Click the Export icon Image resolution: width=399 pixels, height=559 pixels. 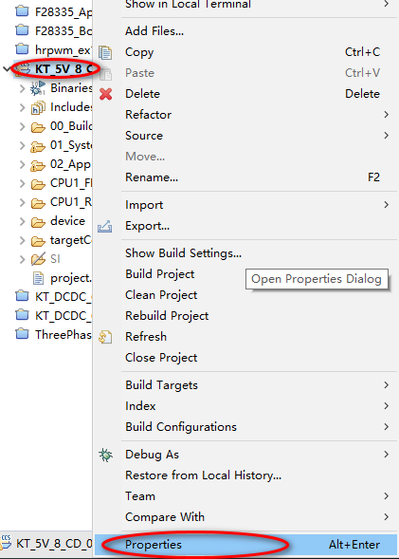click(x=104, y=226)
